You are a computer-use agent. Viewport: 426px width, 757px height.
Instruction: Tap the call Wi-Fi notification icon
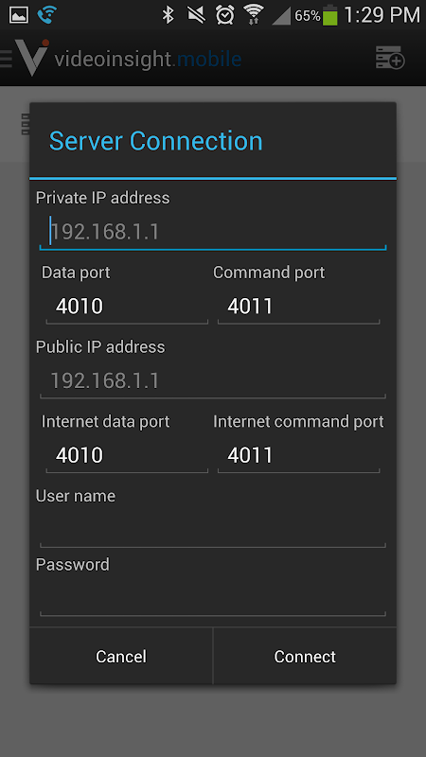coord(47,14)
